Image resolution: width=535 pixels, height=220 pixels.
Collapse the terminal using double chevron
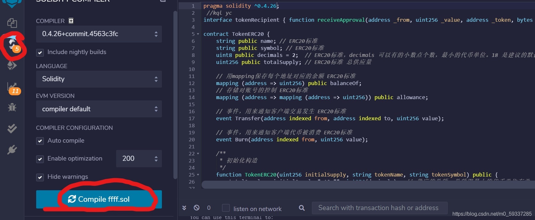tap(184, 208)
